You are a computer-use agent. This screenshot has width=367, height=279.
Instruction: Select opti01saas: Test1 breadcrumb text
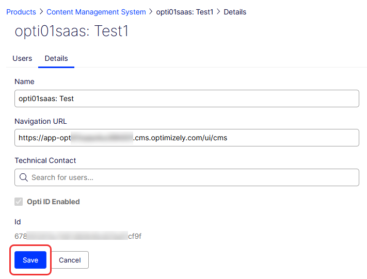point(185,12)
